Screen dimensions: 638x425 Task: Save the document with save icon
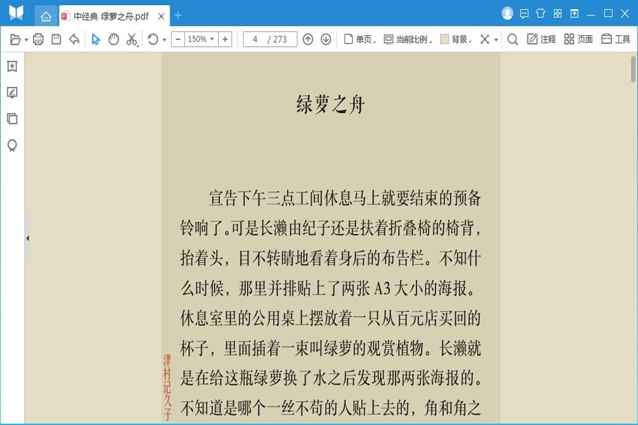tap(56, 39)
